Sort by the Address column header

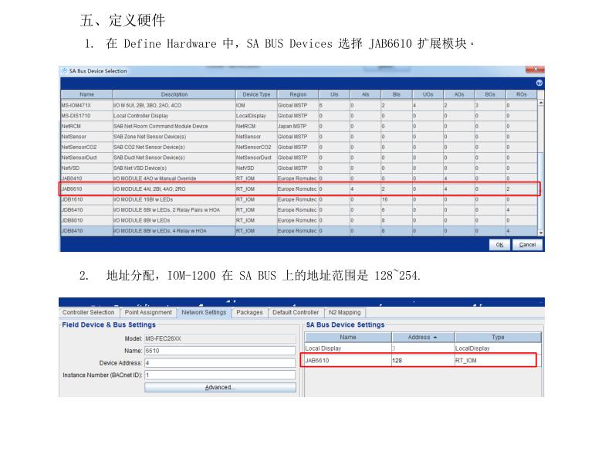pyautogui.click(x=422, y=337)
